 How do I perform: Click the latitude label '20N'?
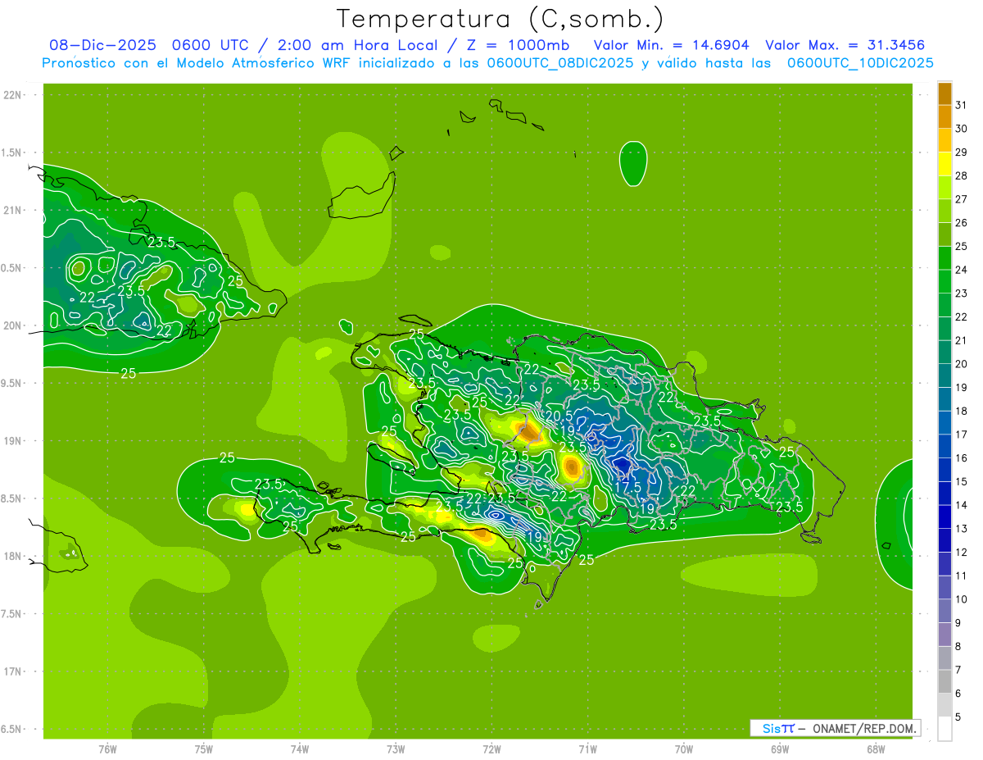[x=13, y=325]
